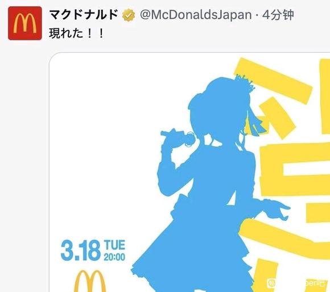This screenshot has height=292, width=330.
Task: Open the McDonald's profile avatar
Action: coord(25,23)
